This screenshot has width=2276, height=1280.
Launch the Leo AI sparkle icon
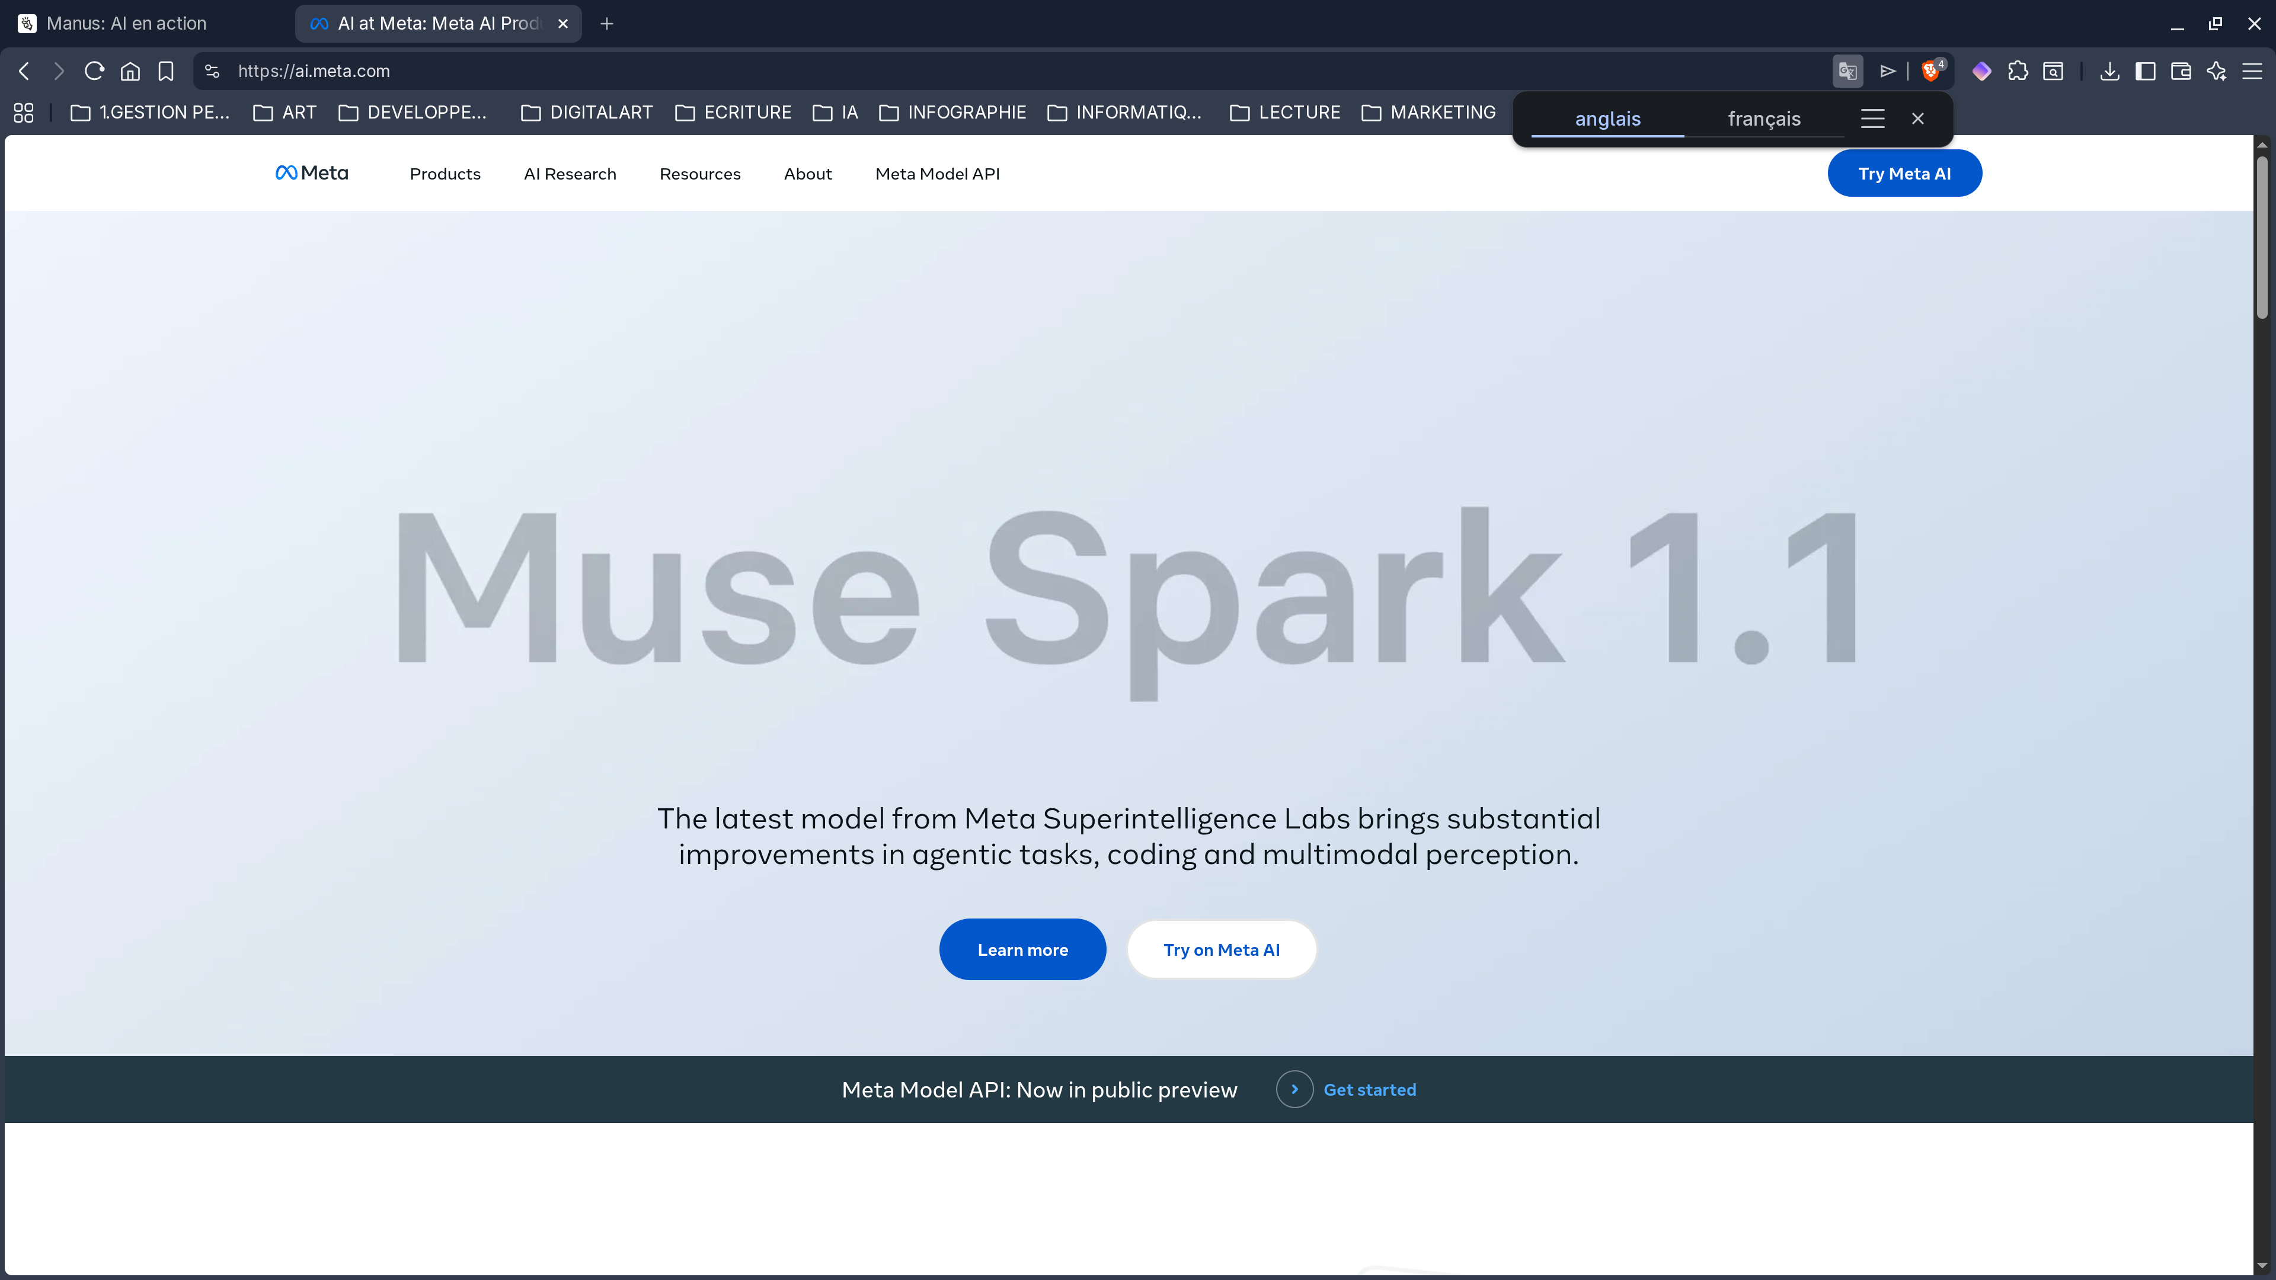[x=2217, y=71]
